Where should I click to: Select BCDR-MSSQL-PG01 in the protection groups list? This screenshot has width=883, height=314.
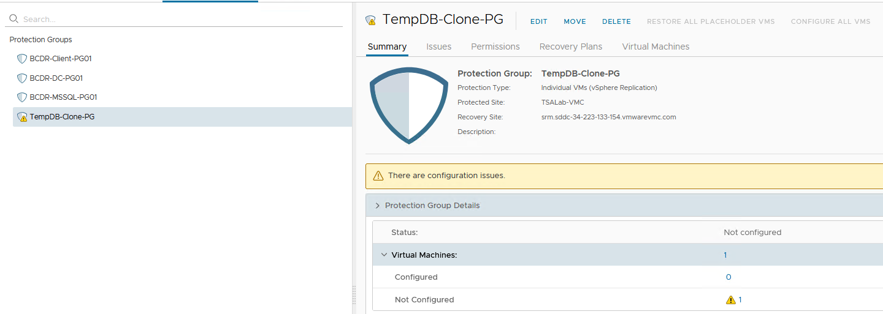63,97
